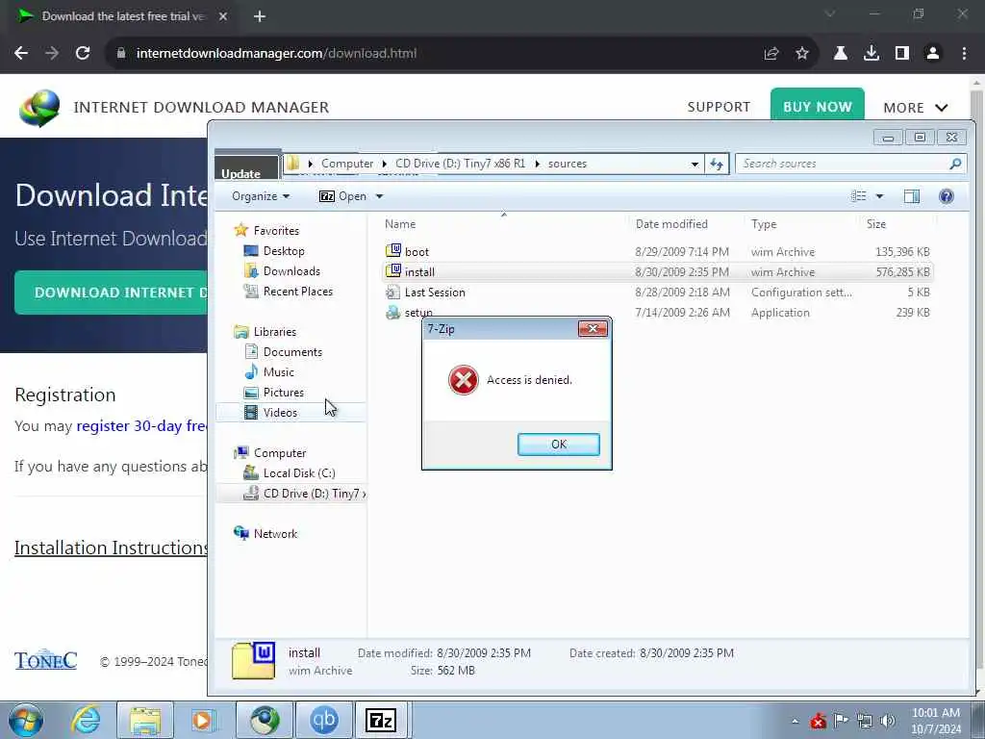
Task: Open Chrome three-dot menu
Action: 964,54
